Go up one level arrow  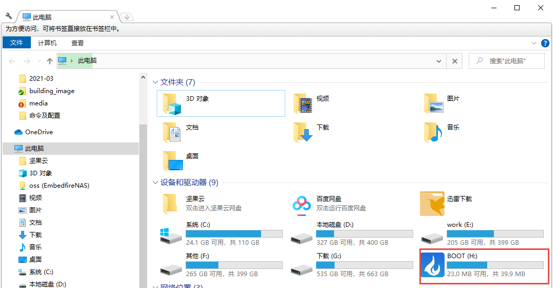point(50,61)
